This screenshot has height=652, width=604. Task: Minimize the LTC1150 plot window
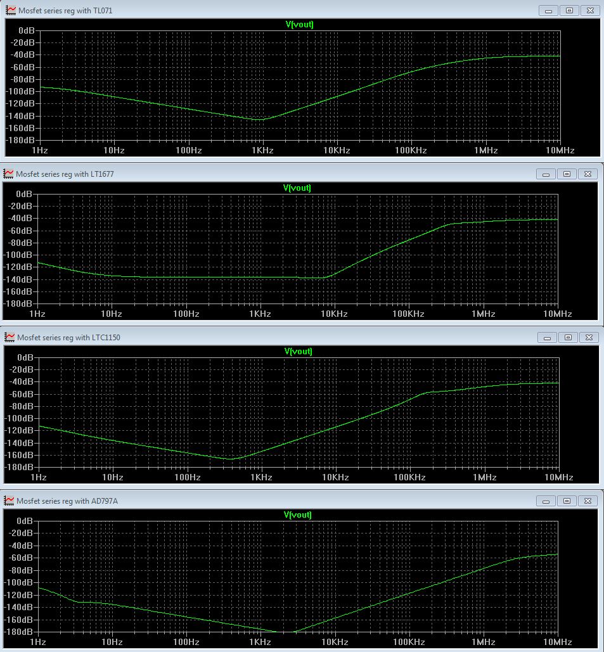(547, 338)
